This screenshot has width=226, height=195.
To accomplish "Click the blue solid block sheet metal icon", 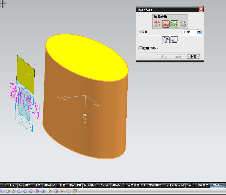I will pyautogui.click(x=43, y=191).
